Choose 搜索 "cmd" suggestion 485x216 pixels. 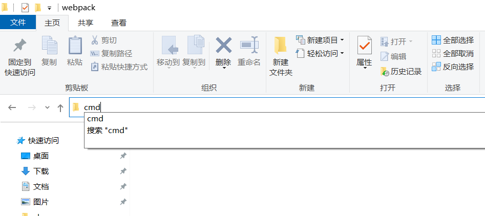point(108,131)
